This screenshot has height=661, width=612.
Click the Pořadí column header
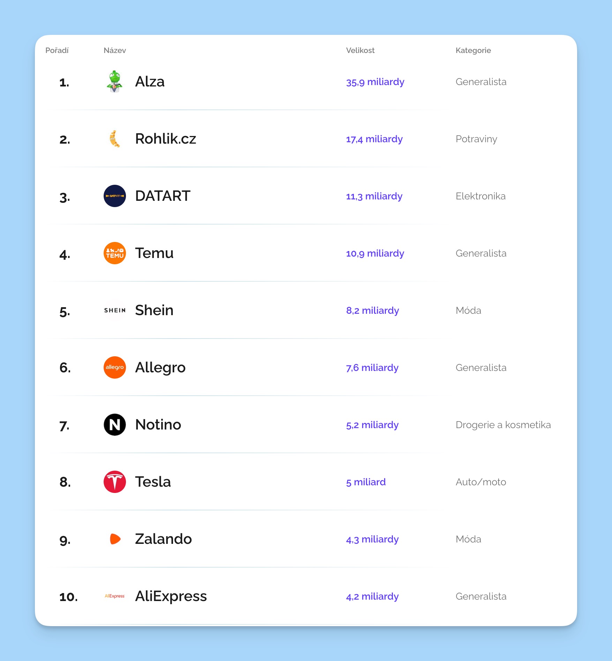[x=57, y=51]
